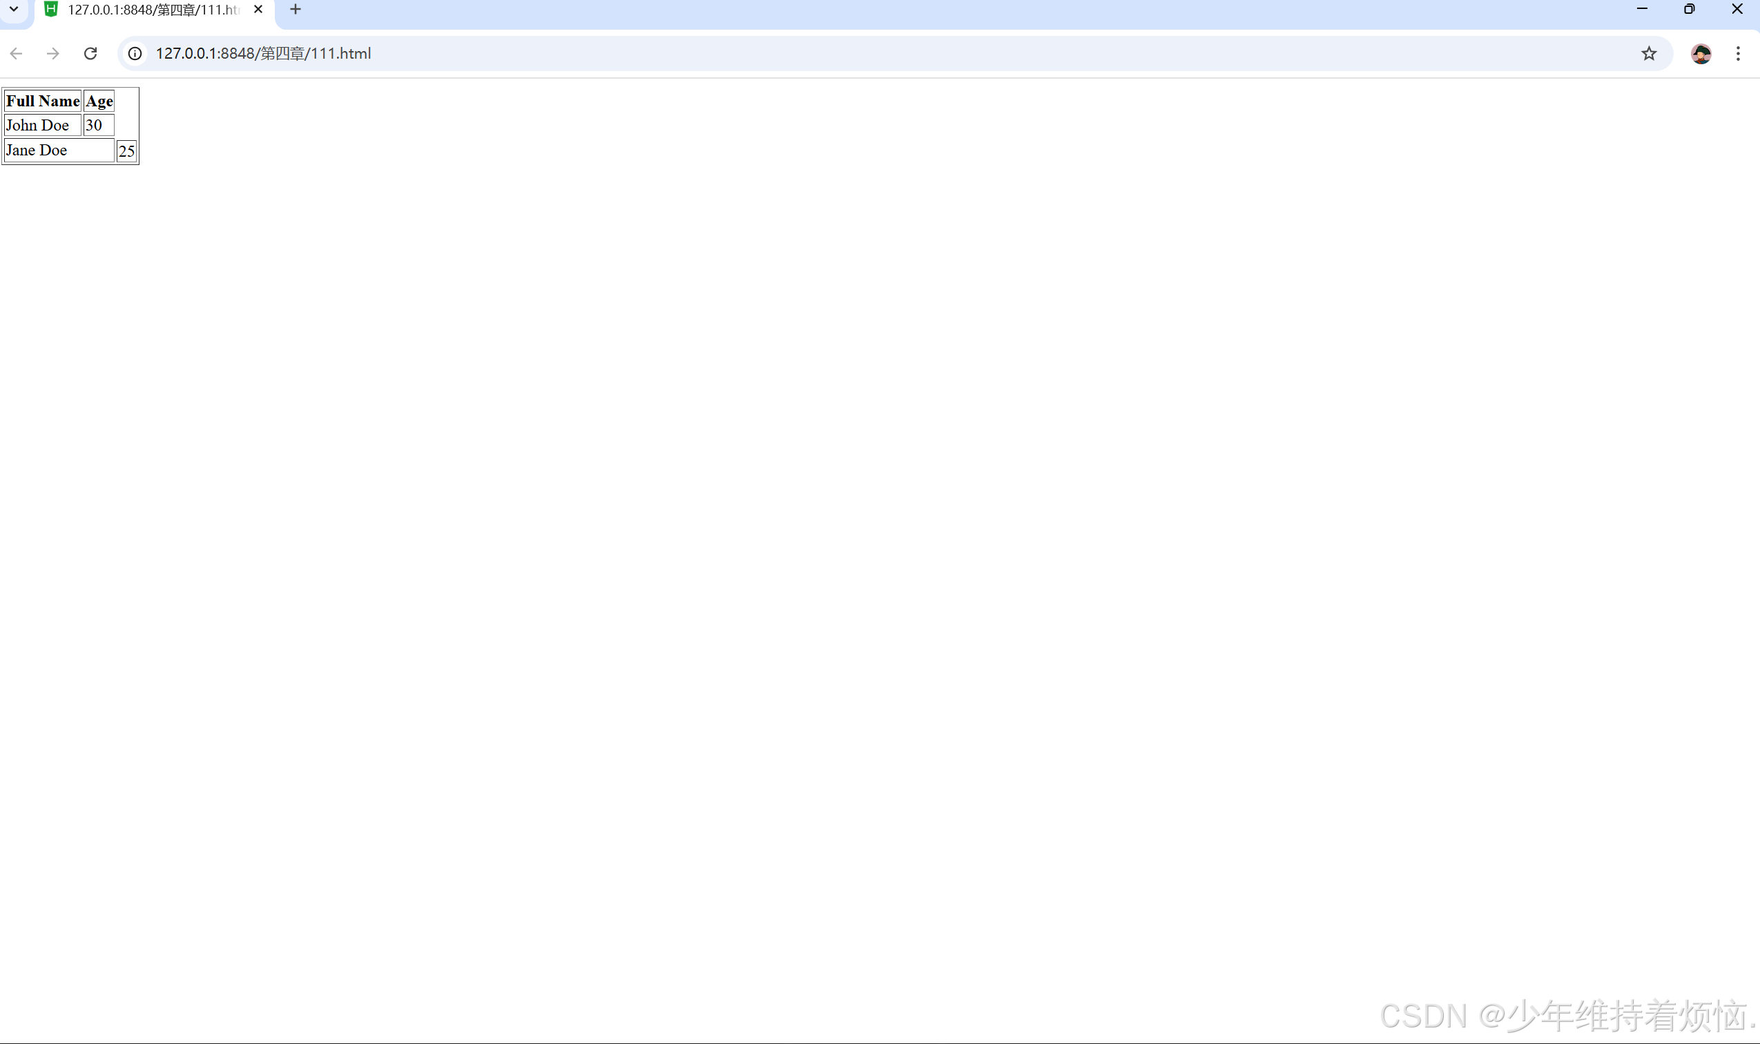View site information icon
Screen dimensions: 1760x1044
tap(135, 53)
